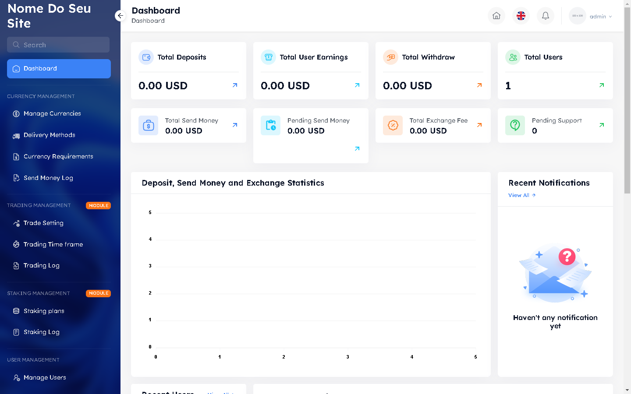
Task: Click the Total Exchange Fee percent icon
Action: coord(393,125)
